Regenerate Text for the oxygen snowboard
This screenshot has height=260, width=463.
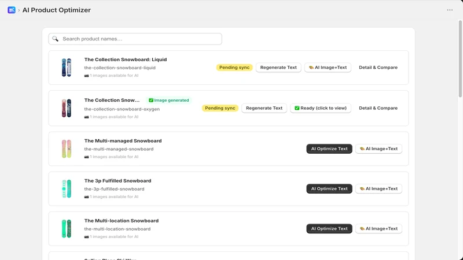[264, 108]
